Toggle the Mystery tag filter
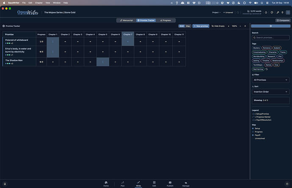Image resolution: width=292 pixels, height=188 pixels. click(x=256, y=48)
